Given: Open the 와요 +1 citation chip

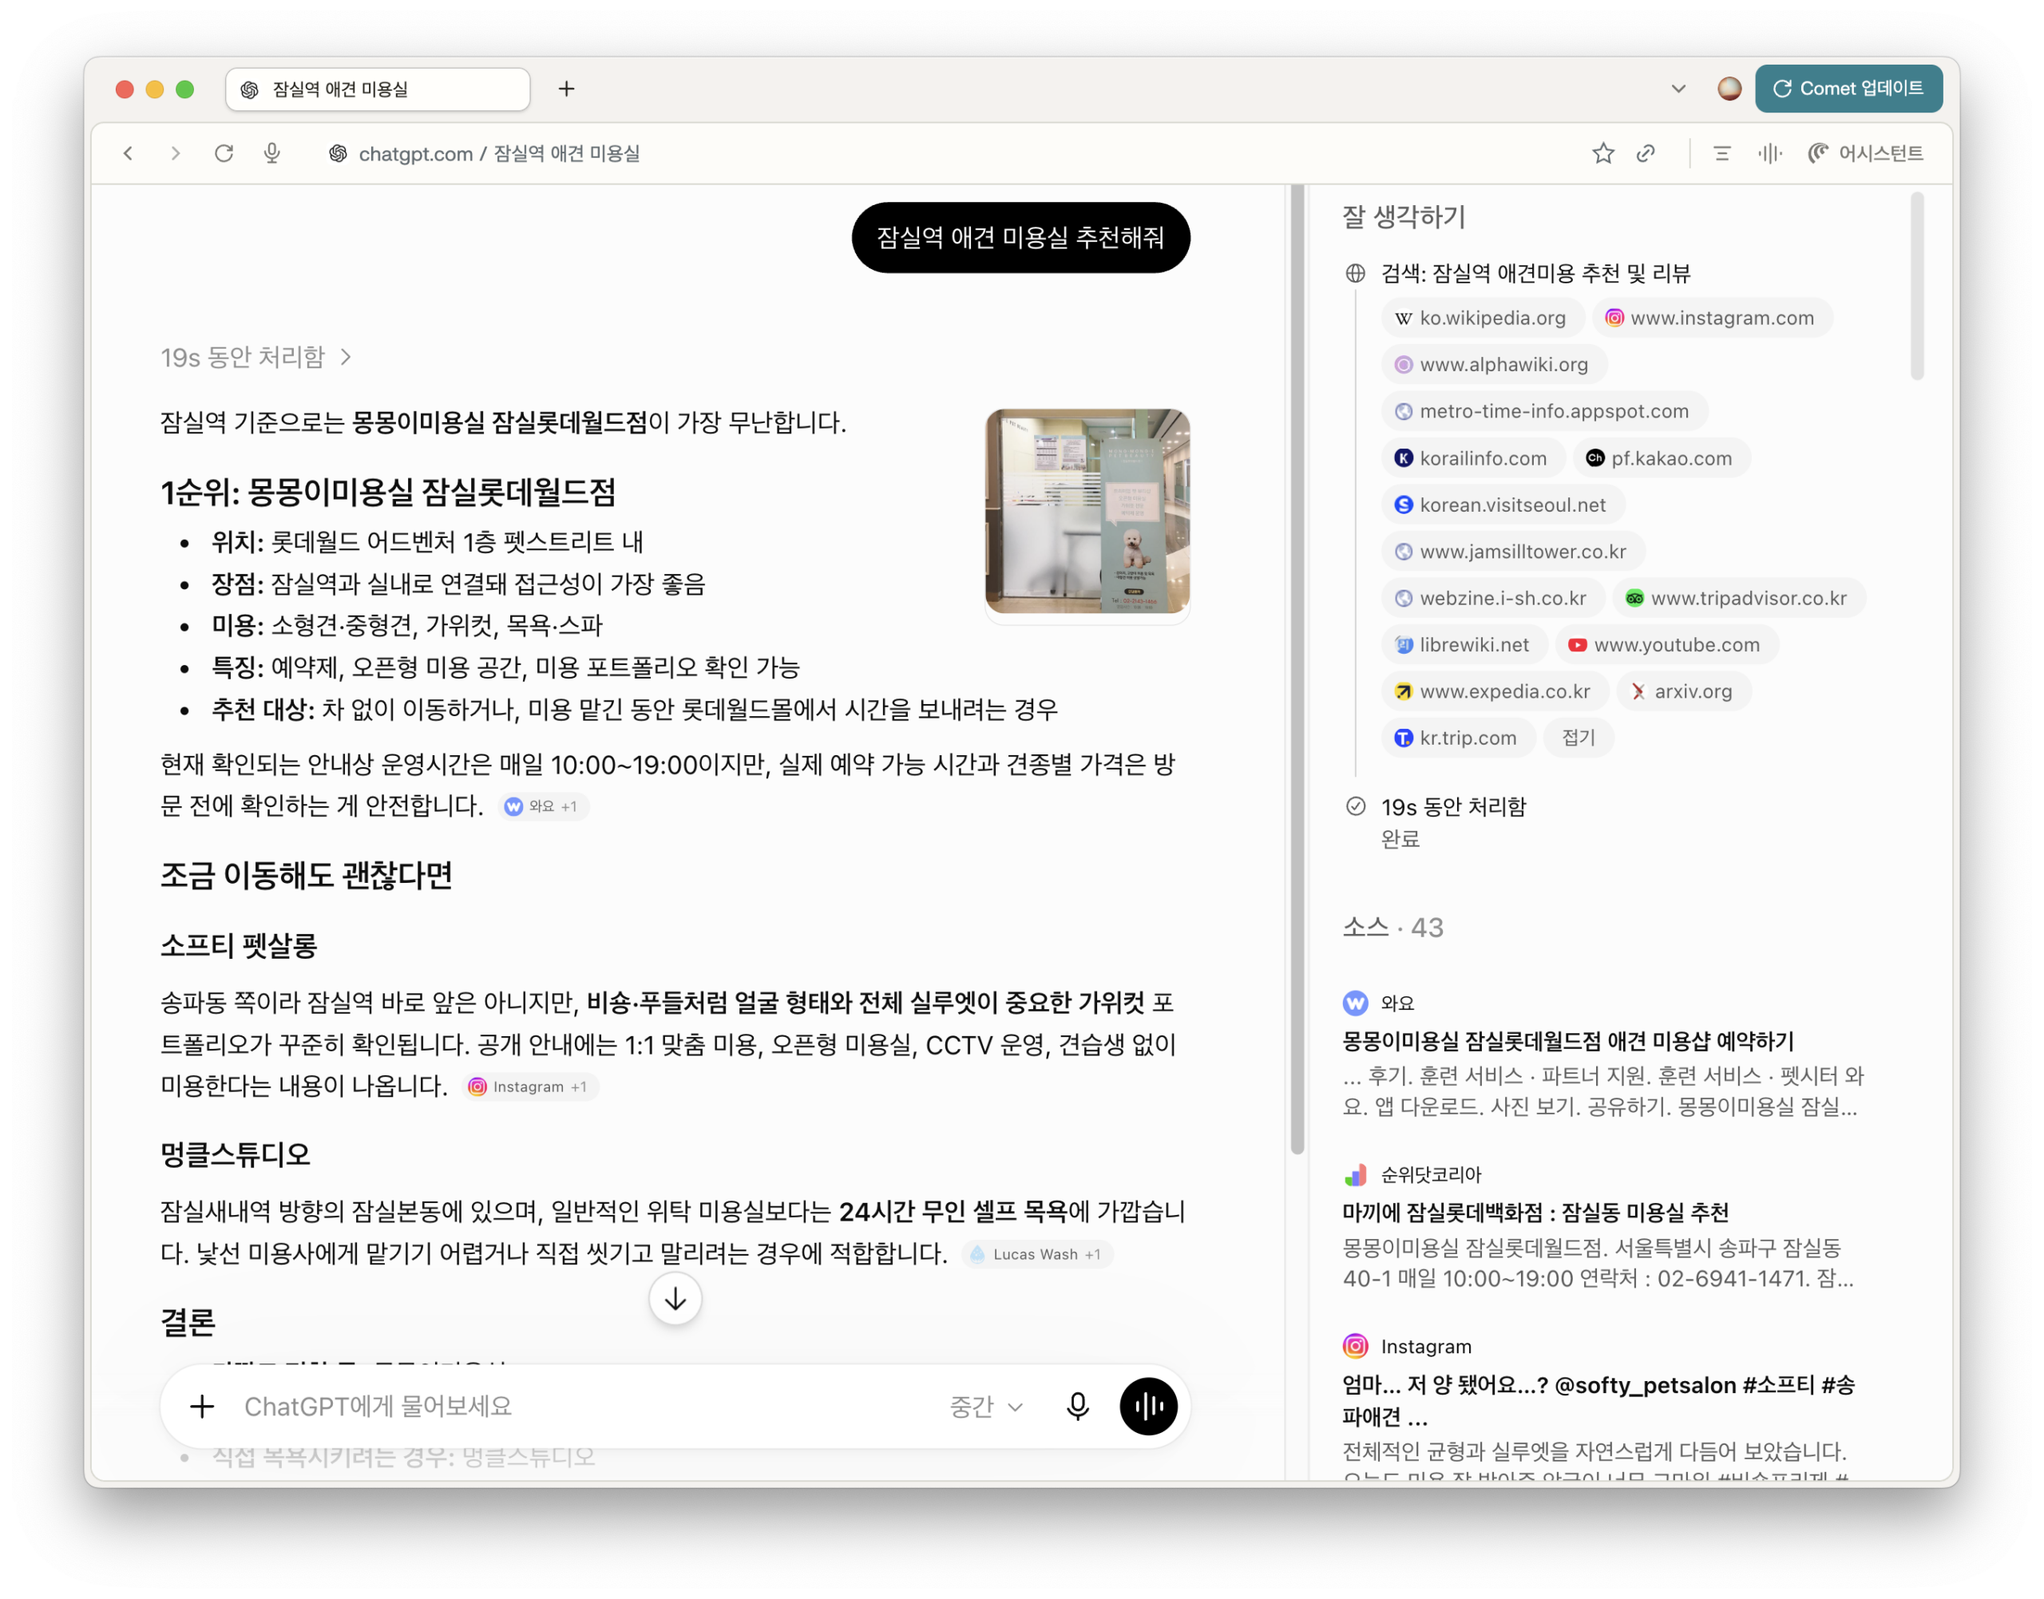Looking at the screenshot, I should [x=543, y=806].
